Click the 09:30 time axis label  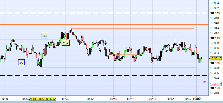click(x=4, y=99)
